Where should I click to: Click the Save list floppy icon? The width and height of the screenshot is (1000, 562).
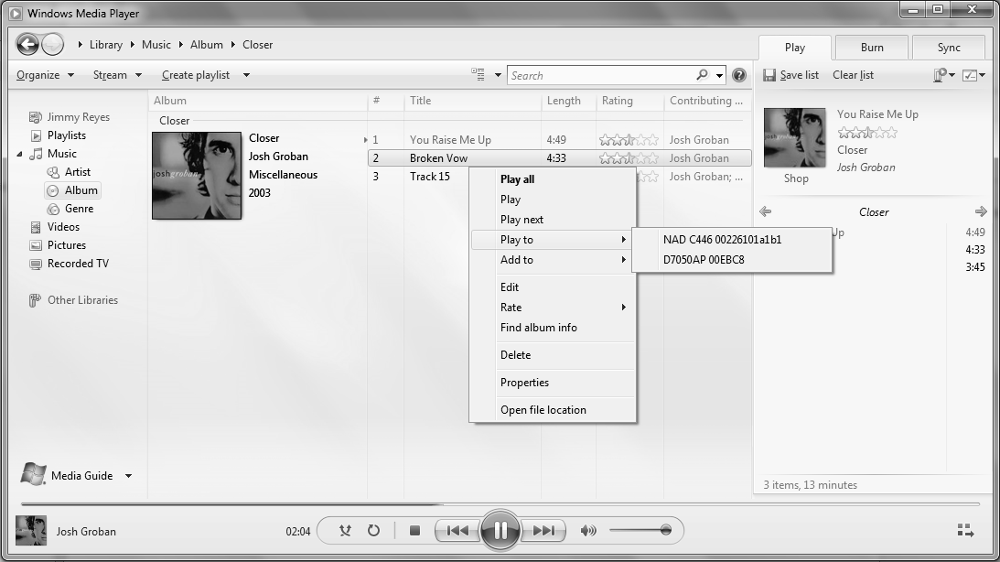click(x=769, y=75)
